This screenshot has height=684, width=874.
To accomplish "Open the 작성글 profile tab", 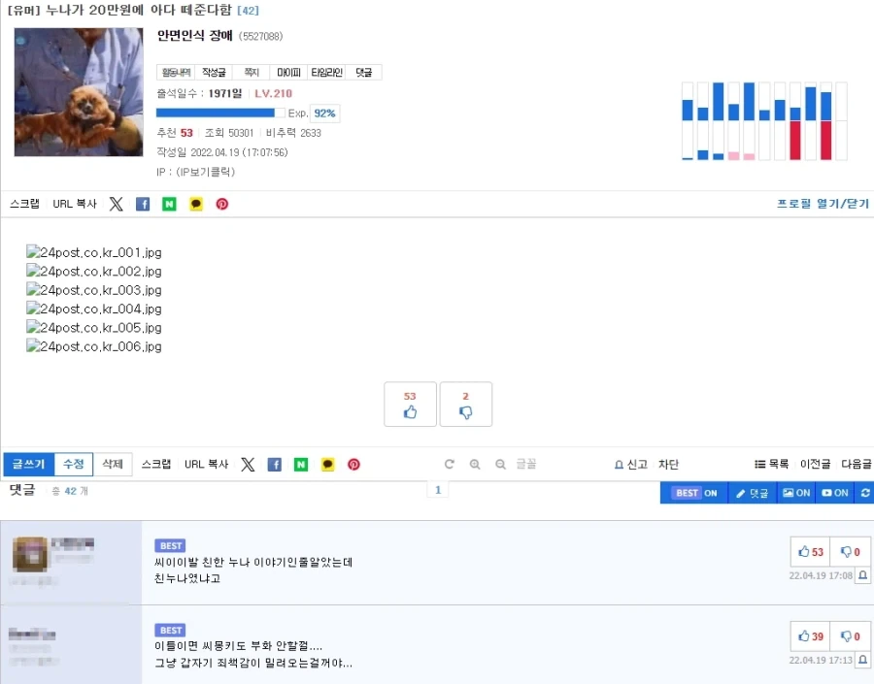I will [214, 73].
